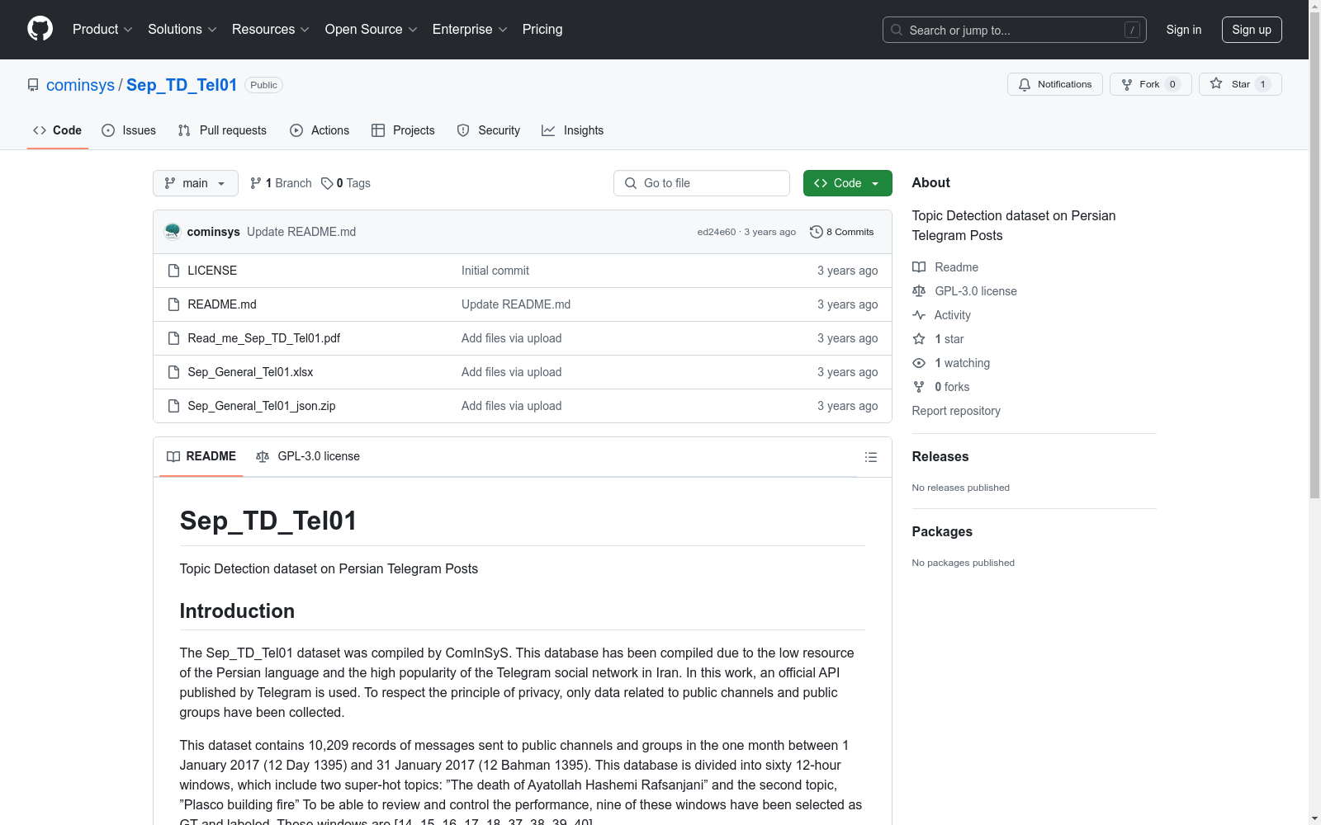Click the LICENSE file icon
1321x825 pixels.
point(173,271)
